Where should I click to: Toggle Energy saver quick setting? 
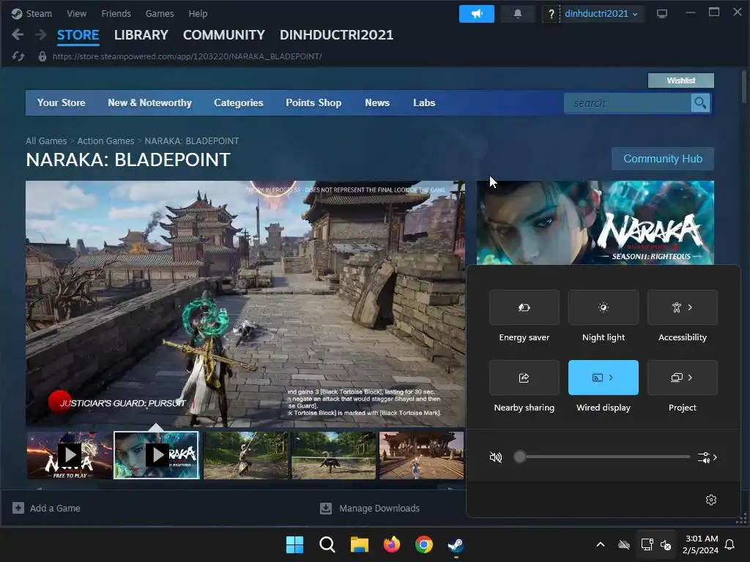point(524,307)
